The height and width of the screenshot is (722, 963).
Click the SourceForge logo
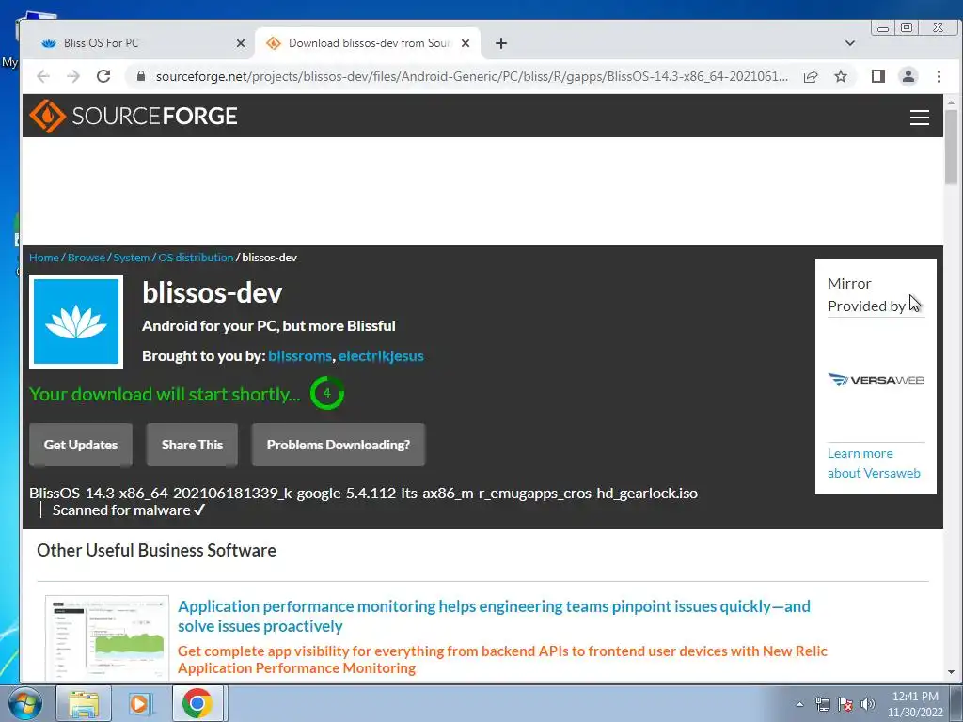pyautogui.click(x=134, y=116)
